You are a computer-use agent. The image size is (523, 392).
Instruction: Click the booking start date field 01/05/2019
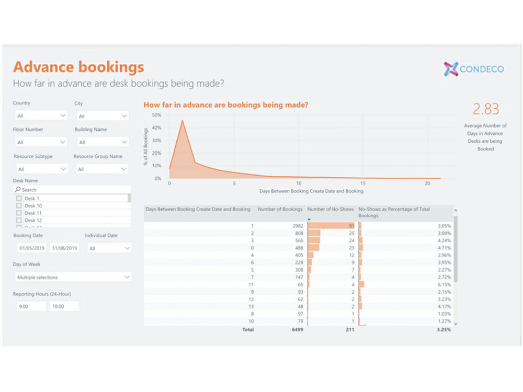click(31, 248)
